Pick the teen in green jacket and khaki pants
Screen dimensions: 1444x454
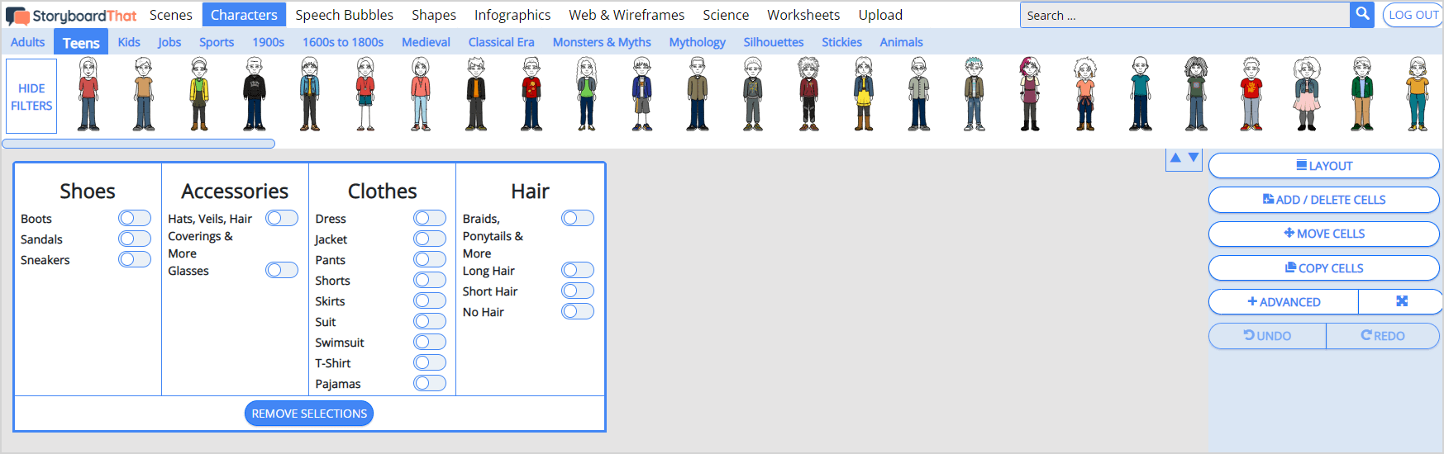pyautogui.click(x=1362, y=94)
